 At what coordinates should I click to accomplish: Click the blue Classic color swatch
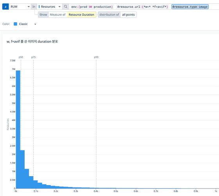[x=15, y=24]
